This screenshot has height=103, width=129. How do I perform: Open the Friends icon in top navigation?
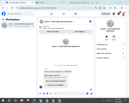(63, 14)
